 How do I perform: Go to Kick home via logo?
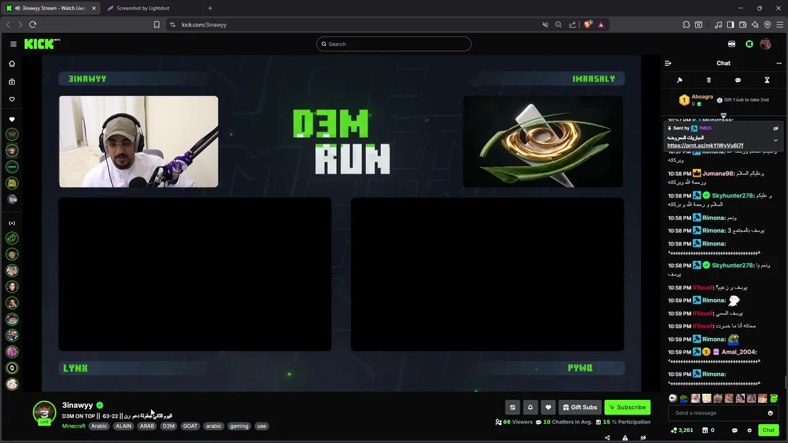(42, 44)
